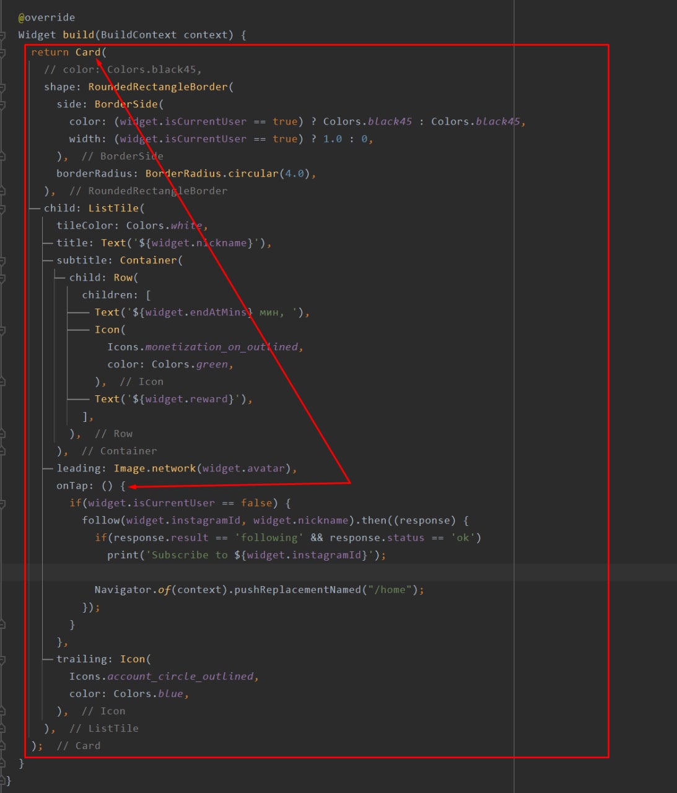Click widget.instagramId in follow call arguments
677x793 pixels.
tap(183, 520)
